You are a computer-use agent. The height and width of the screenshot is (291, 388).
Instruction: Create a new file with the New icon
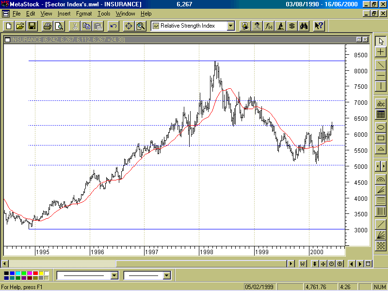point(9,26)
